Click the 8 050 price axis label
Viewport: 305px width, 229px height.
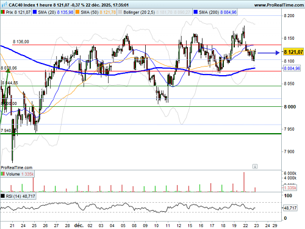tap(289, 84)
